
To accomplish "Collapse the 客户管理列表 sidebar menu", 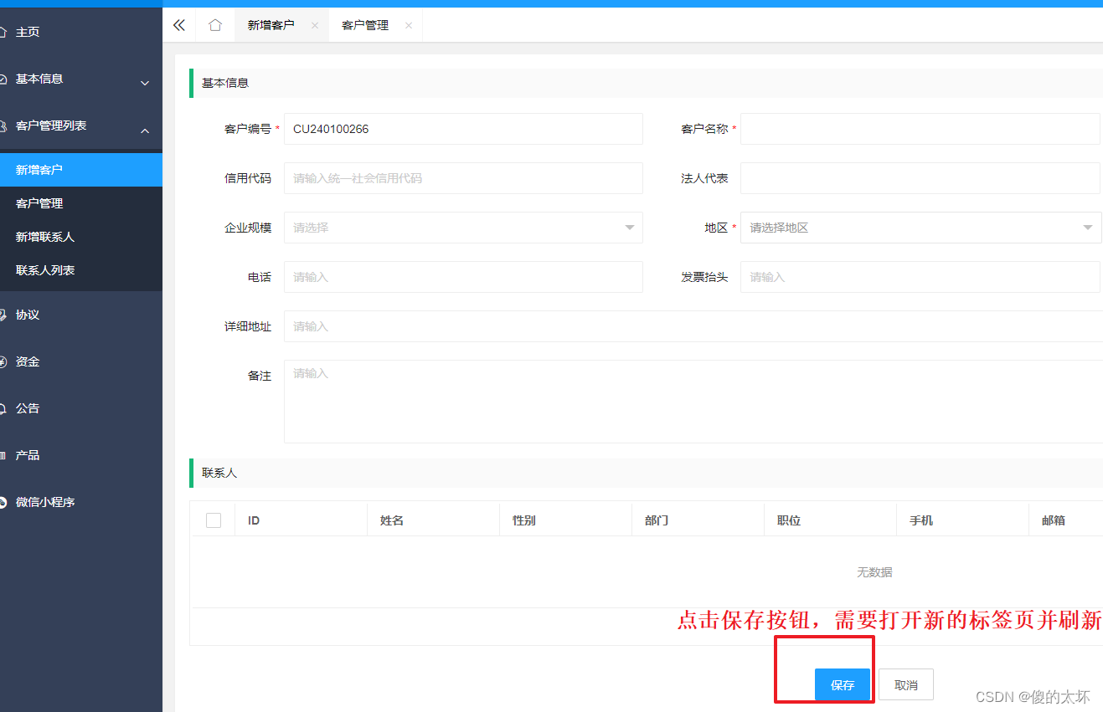I will (81, 125).
